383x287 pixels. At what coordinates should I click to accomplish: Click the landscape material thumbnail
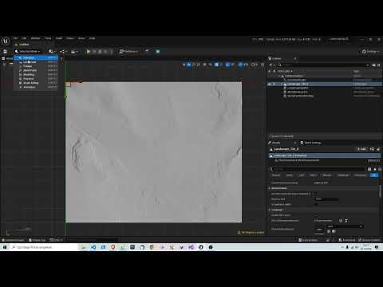pos(319,230)
